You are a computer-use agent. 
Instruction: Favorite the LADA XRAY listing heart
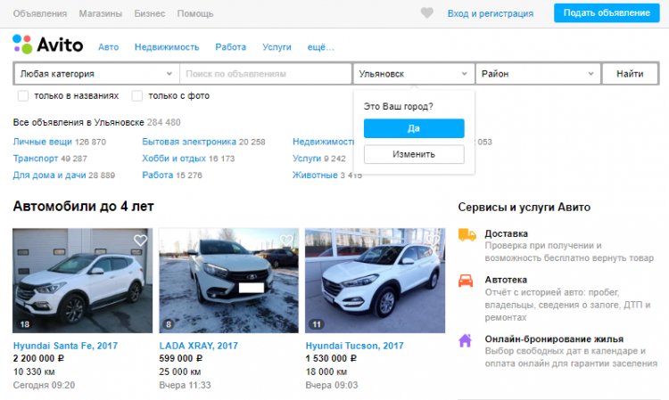(286, 241)
